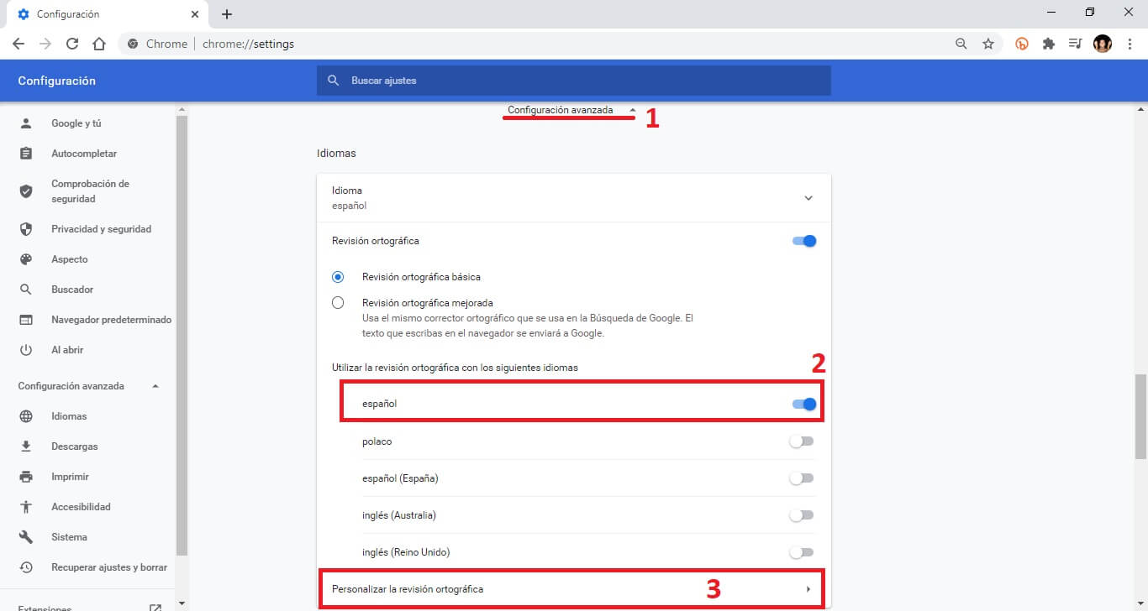Select Revisión ortográfica básica radio button
Viewport: 1148px width, 611px height.
coord(338,277)
